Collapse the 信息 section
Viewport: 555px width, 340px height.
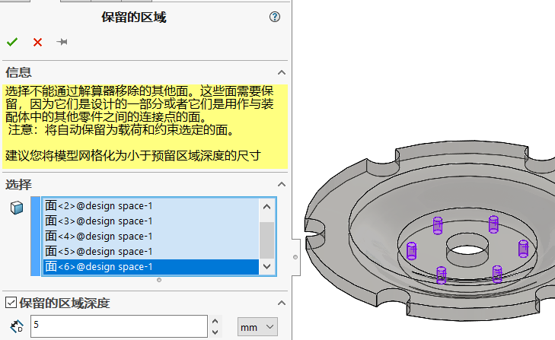[282, 72]
